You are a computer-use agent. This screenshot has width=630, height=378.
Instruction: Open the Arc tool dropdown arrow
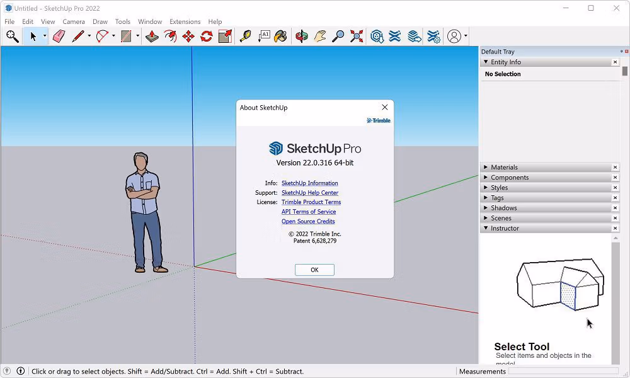point(113,36)
